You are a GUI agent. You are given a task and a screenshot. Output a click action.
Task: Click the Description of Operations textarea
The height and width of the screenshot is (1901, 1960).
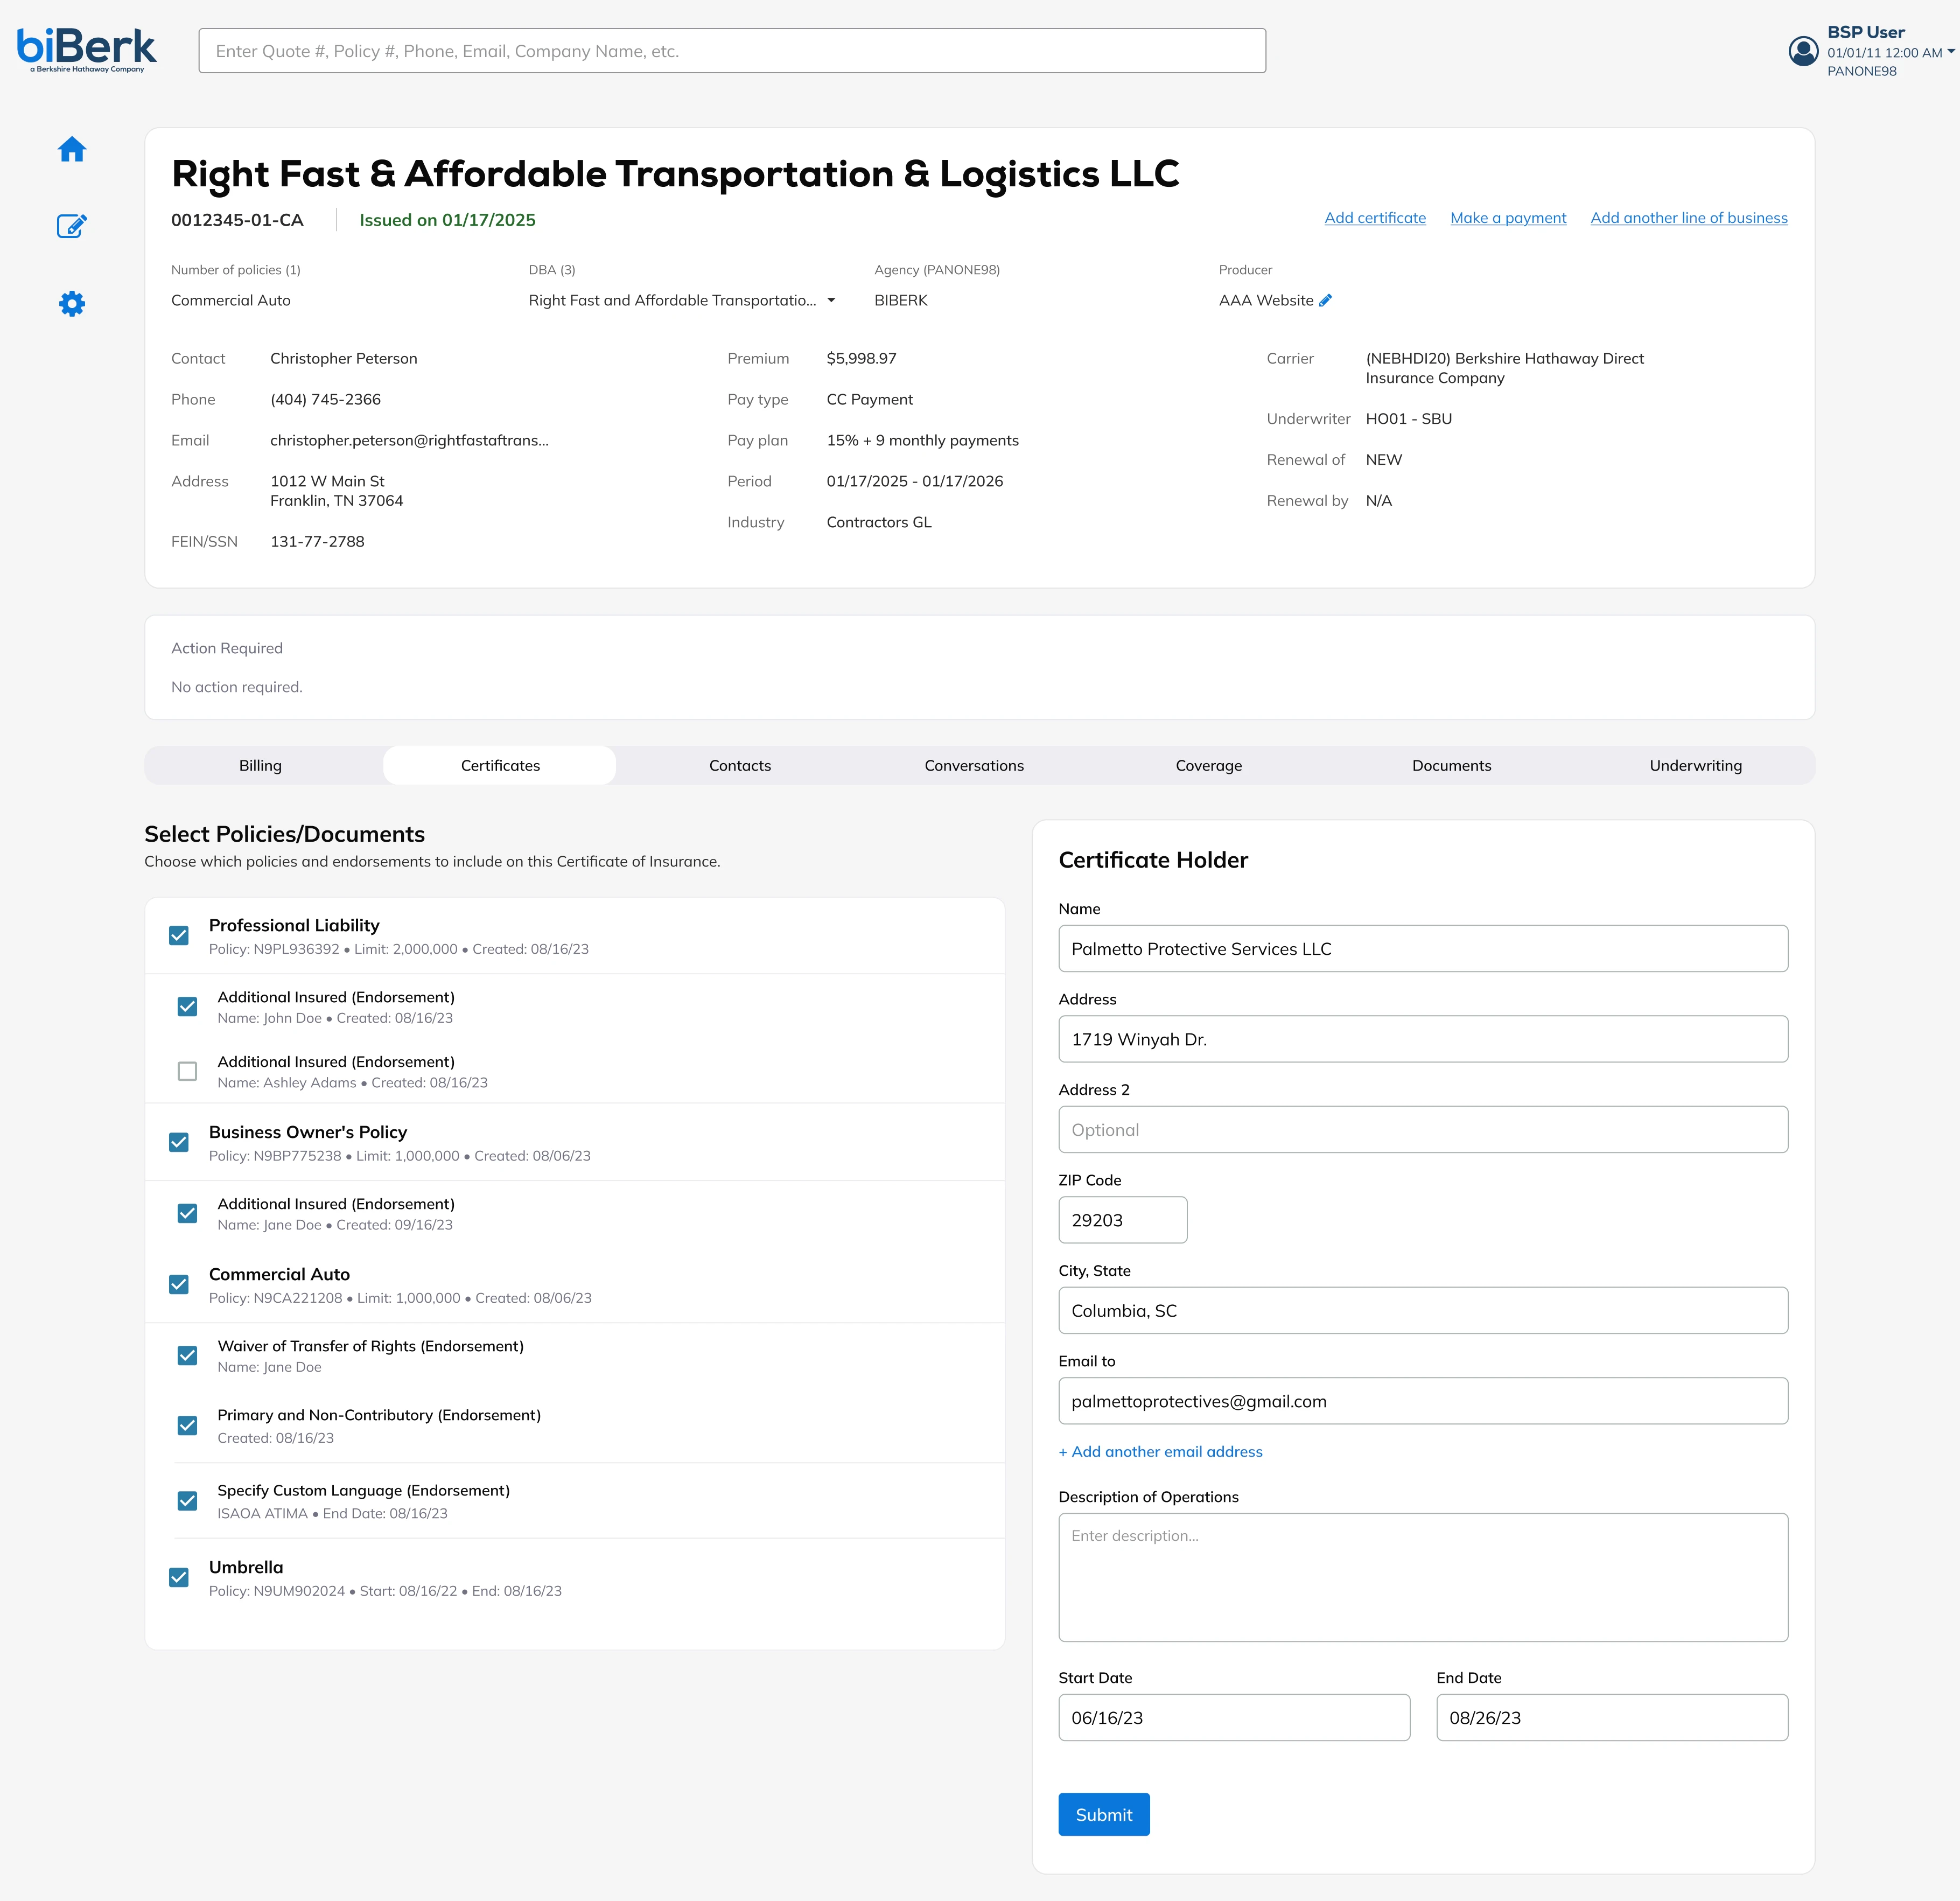point(1423,1577)
